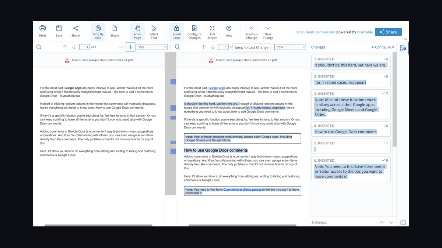Click the left pane page down arrow

coord(74,47)
